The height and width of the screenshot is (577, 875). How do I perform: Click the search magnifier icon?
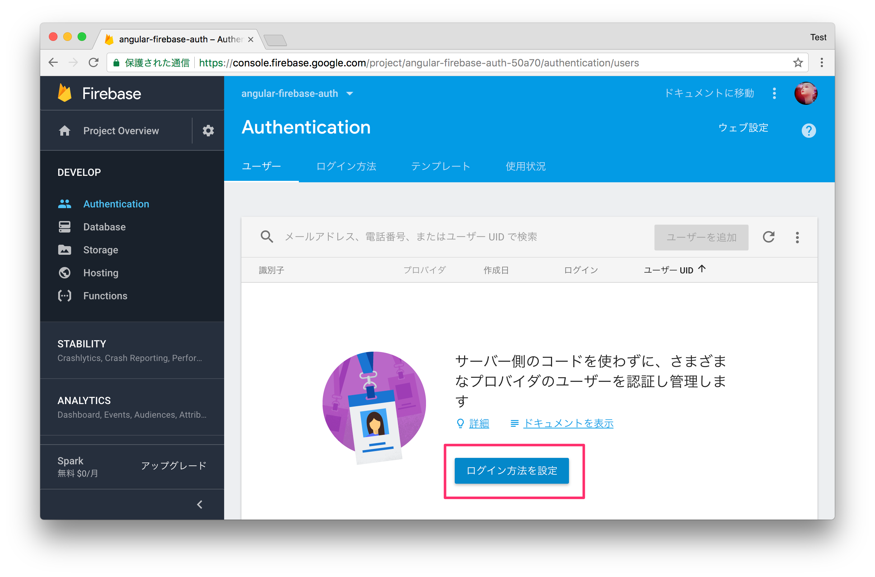[x=267, y=236]
